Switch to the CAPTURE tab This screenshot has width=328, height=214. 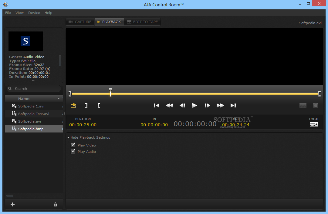[x=80, y=22]
